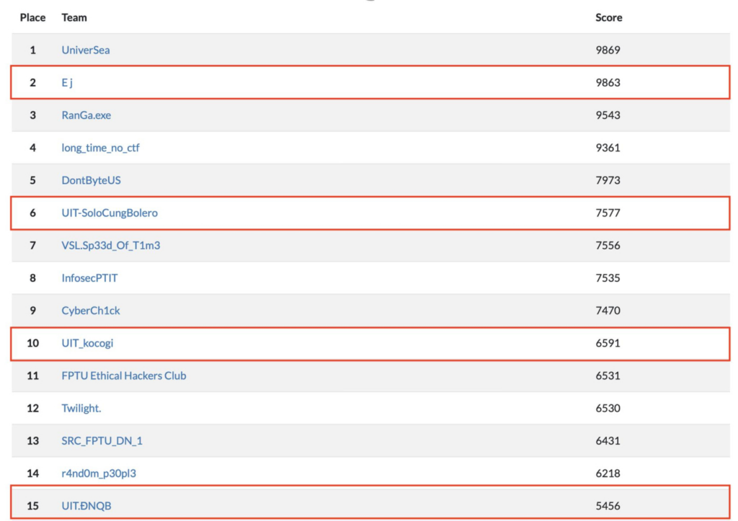Screen dimensions: 738x521
Task: Click the score 5456 for UIT.ĐNQB
Action: pos(608,506)
